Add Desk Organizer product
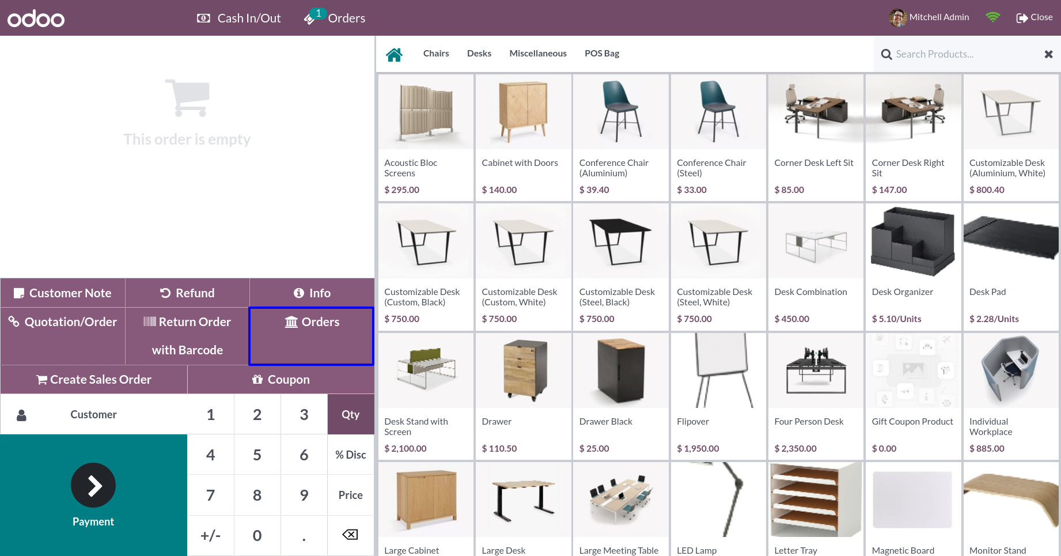 click(913, 267)
